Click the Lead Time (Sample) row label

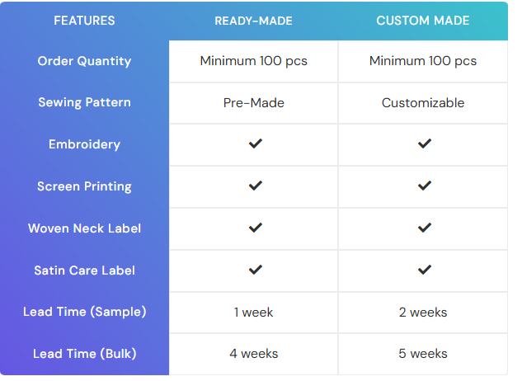click(x=84, y=312)
